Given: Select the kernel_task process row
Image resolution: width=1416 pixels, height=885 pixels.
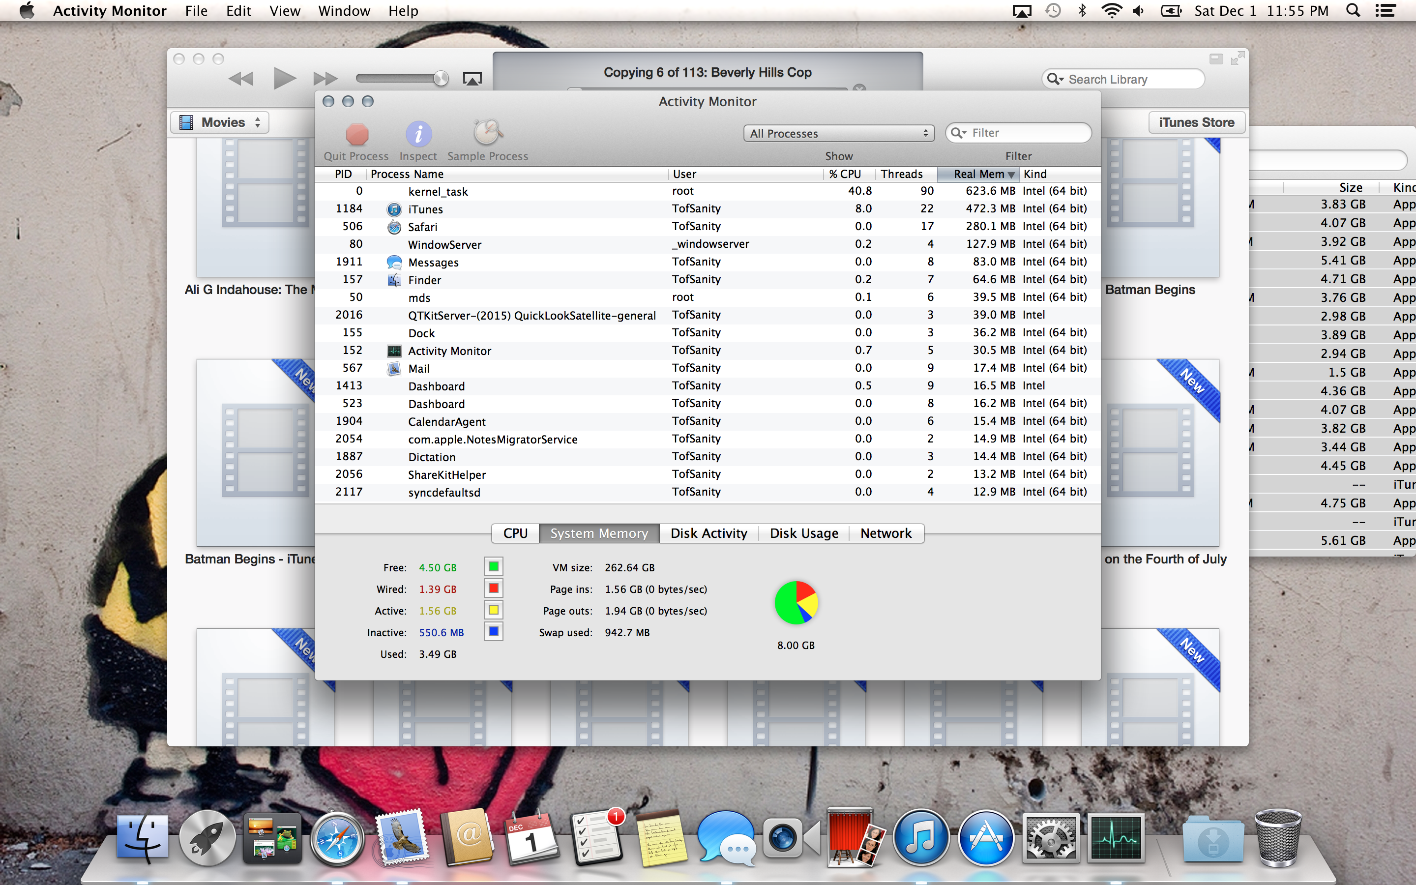Looking at the screenshot, I should pyautogui.click(x=708, y=191).
